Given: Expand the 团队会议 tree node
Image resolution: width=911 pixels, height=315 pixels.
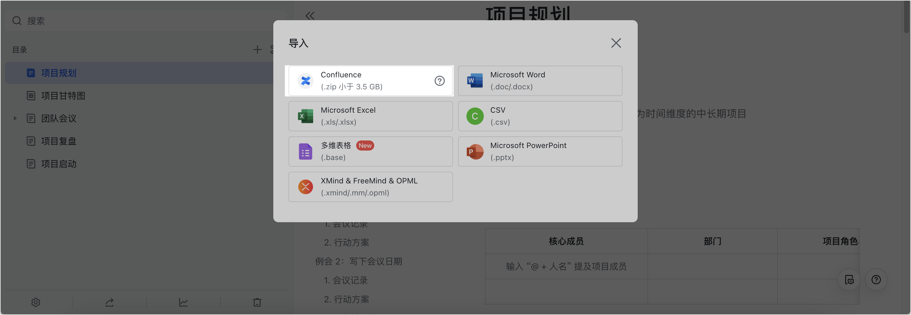Looking at the screenshot, I should click(15, 119).
